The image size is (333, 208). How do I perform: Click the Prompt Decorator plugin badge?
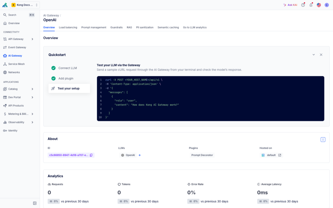click(x=202, y=155)
